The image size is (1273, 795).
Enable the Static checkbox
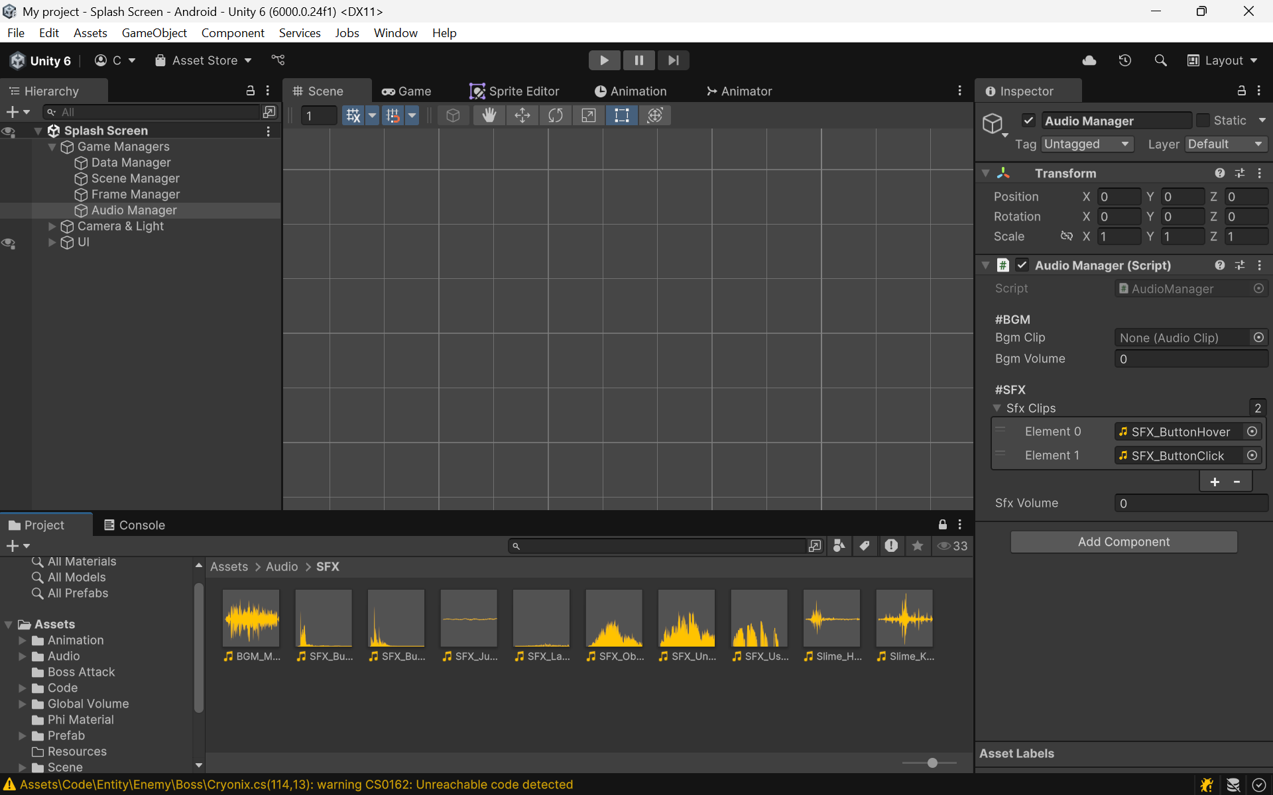[x=1203, y=121]
